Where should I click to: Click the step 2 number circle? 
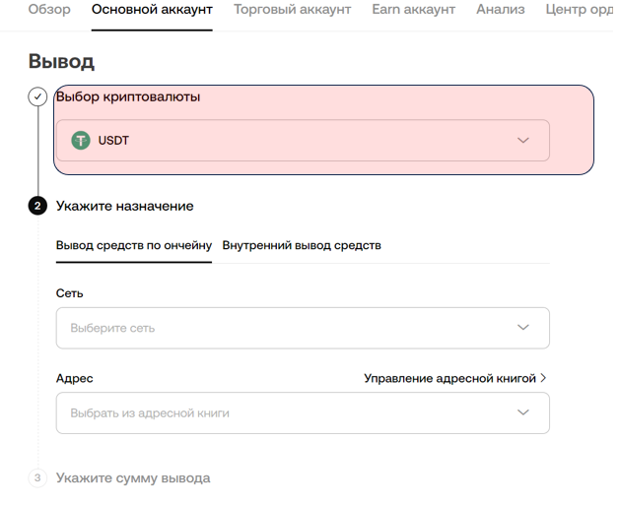click(37, 207)
